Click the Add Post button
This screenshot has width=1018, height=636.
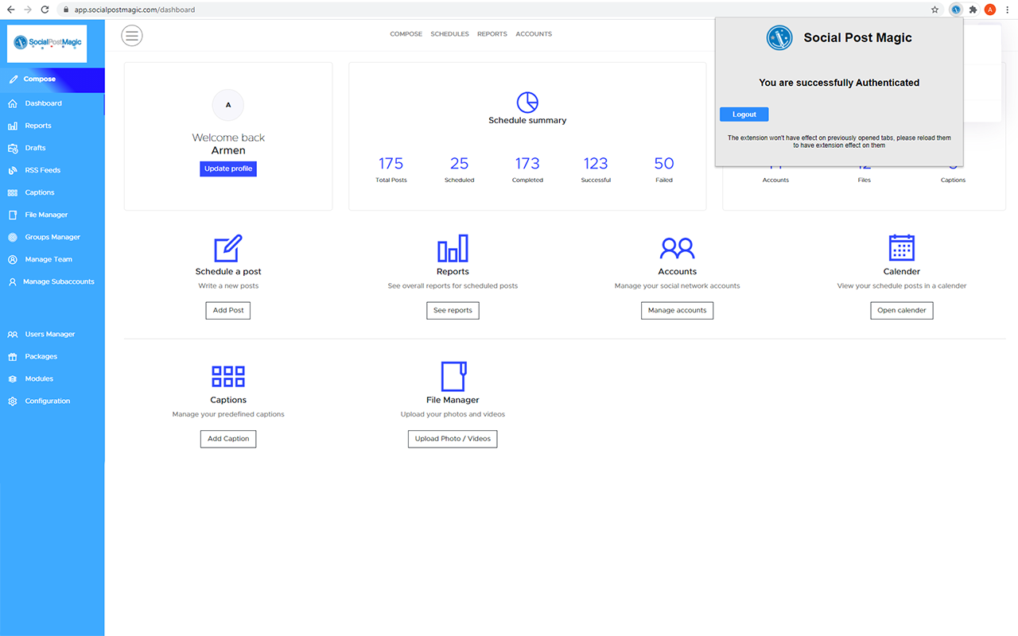pyautogui.click(x=228, y=310)
